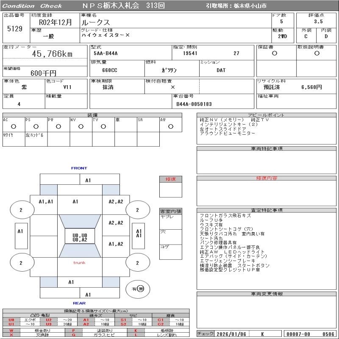Click the circle mark under AC
The height and width of the screenshot is (339, 339).
pyautogui.click(x=14, y=126)
